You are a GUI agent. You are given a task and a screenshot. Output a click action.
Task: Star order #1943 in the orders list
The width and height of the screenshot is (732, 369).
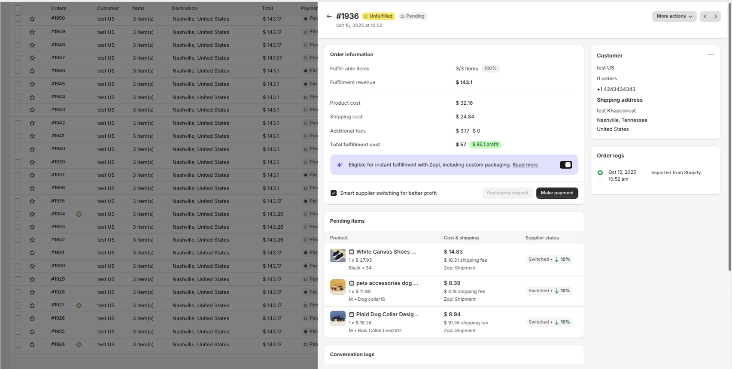pyautogui.click(x=32, y=110)
